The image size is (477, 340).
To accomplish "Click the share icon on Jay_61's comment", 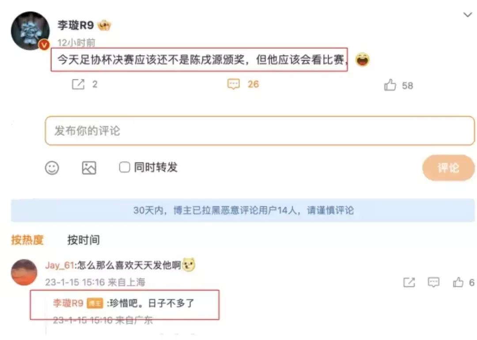I will [408, 282].
